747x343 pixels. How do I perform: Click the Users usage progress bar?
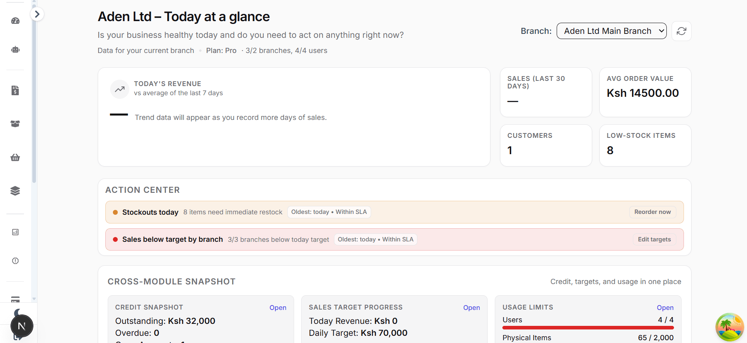(588, 328)
